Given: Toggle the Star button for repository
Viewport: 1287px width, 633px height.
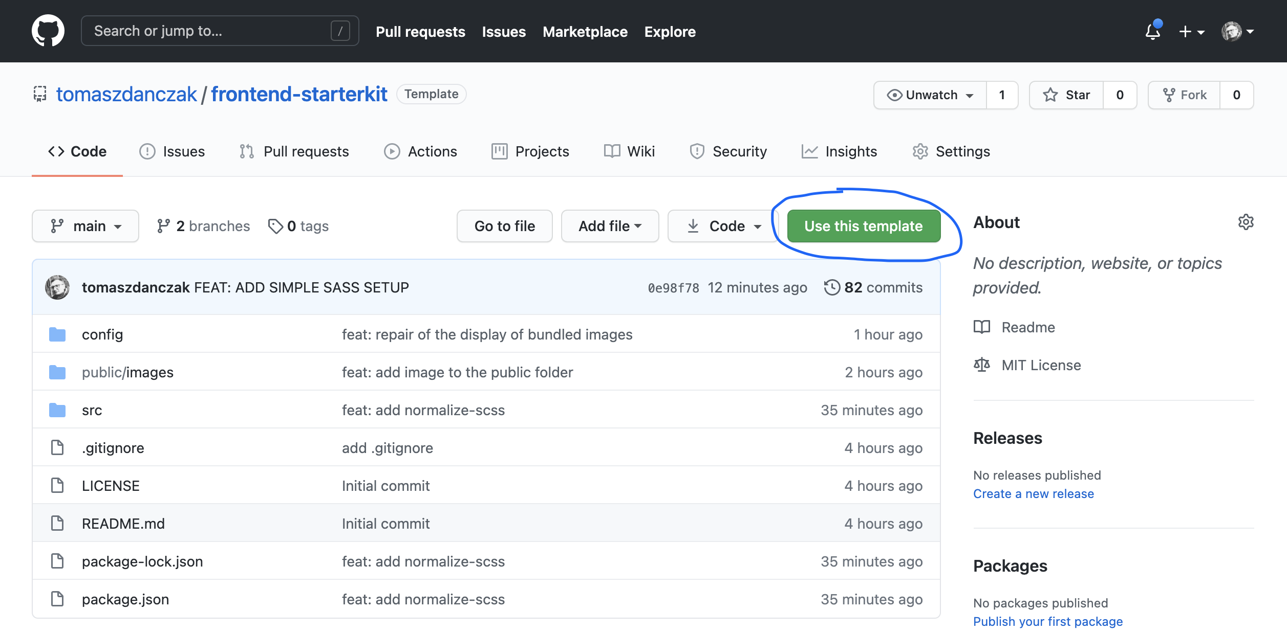Looking at the screenshot, I should pyautogui.click(x=1067, y=95).
